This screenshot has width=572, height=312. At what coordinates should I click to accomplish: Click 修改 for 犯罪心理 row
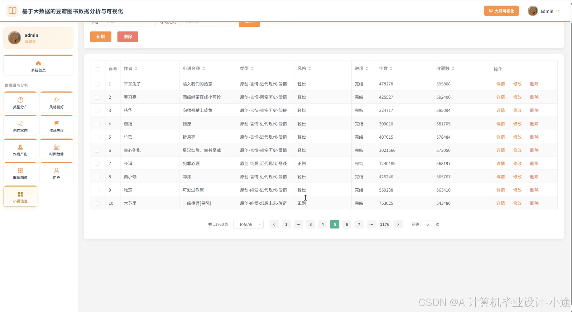point(517,164)
